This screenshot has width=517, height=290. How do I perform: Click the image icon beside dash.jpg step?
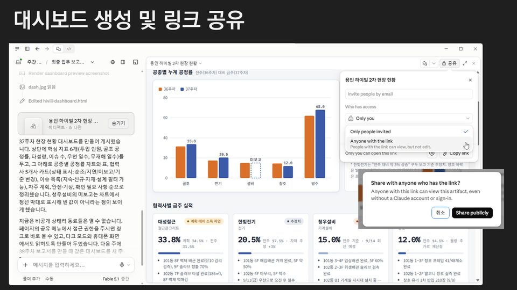click(x=22, y=87)
